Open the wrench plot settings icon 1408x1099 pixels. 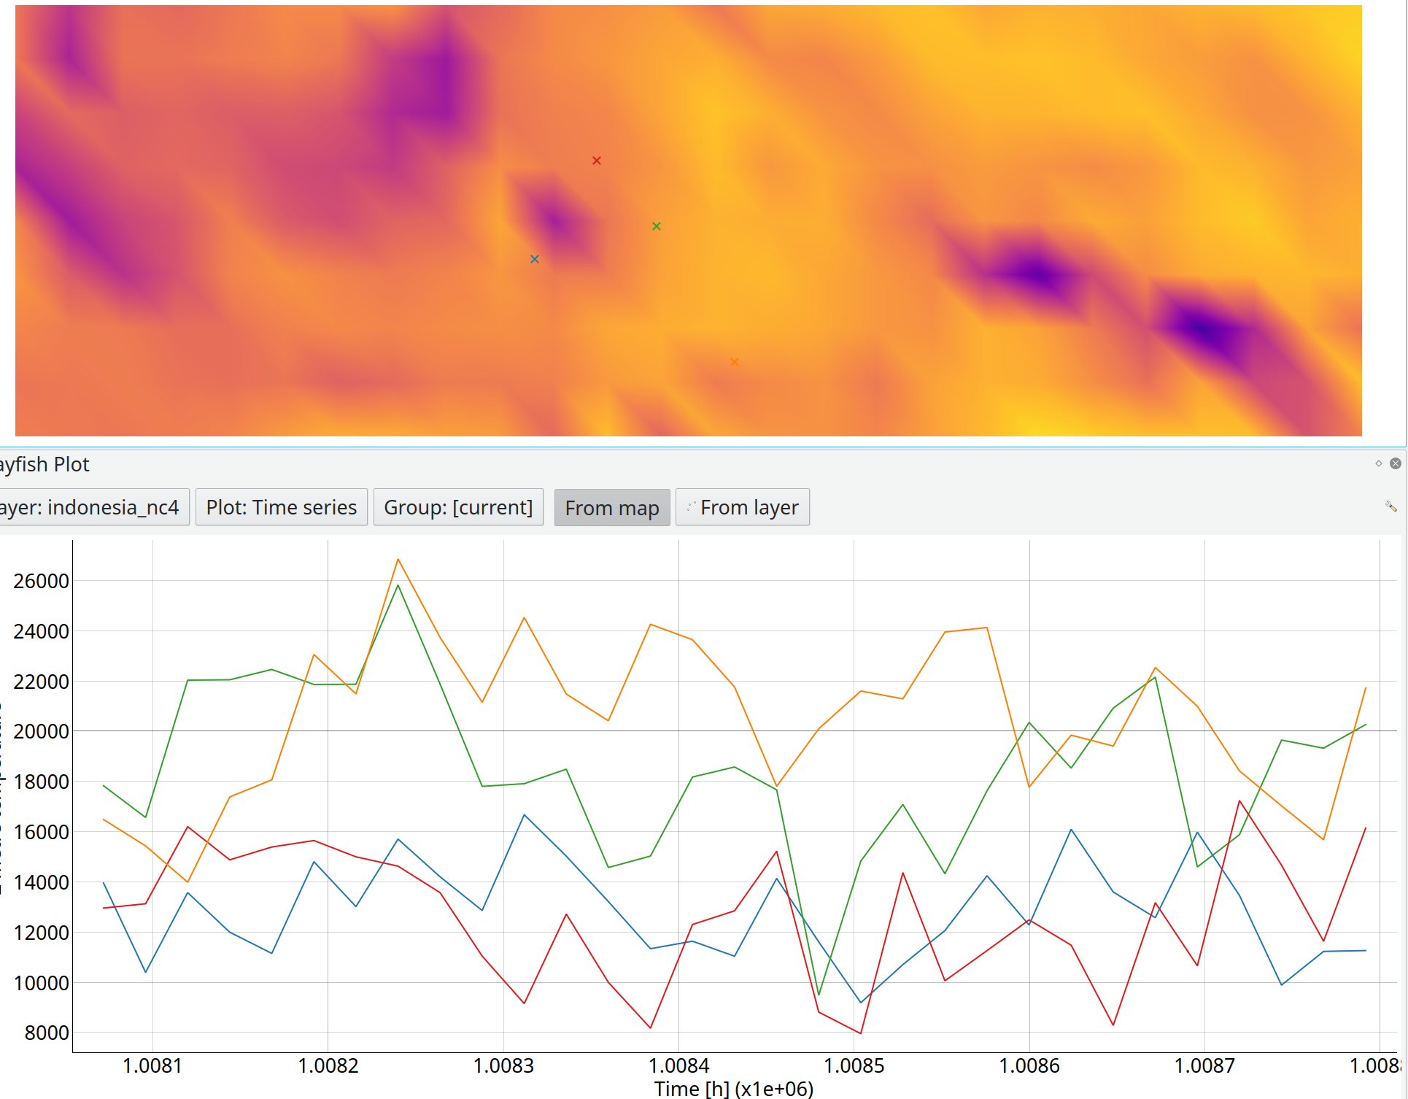click(x=1390, y=506)
